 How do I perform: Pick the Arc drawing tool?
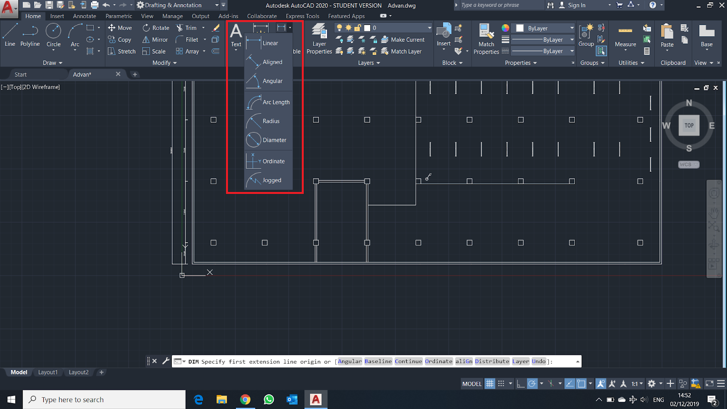tap(75, 35)
